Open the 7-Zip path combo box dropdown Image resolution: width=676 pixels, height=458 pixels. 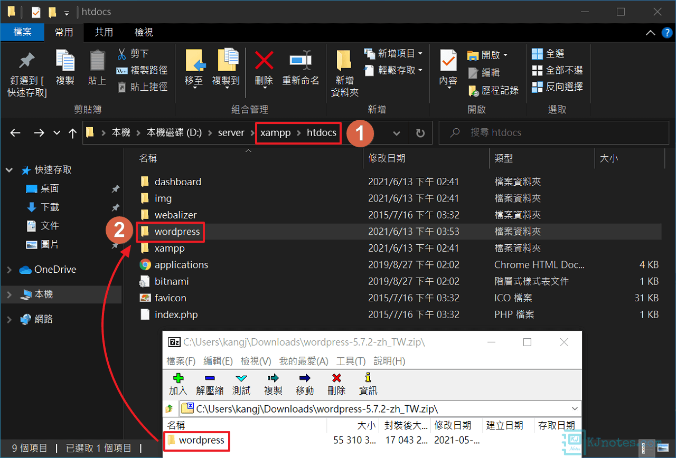pyautogui.click(x=575, y=408)
